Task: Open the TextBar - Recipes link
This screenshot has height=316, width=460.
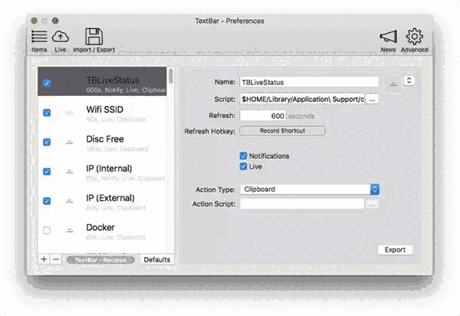Action: (100, 260)
